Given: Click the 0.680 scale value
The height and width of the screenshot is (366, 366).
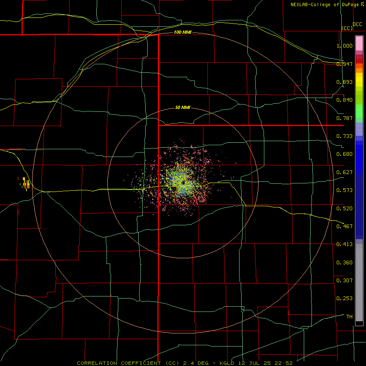Looking at the screenshot, I should pos(344,154).
